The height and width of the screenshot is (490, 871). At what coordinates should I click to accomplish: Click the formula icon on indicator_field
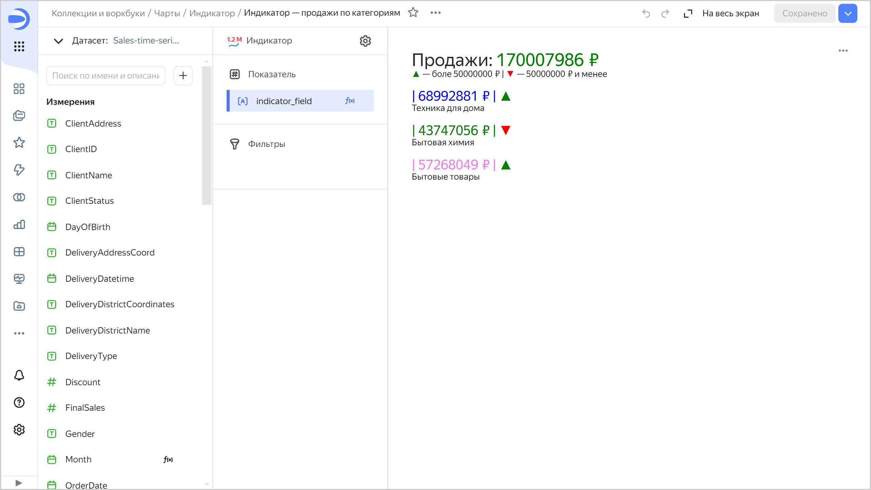350,101
